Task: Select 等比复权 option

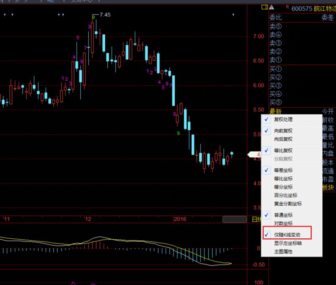Action: point(283,151)
